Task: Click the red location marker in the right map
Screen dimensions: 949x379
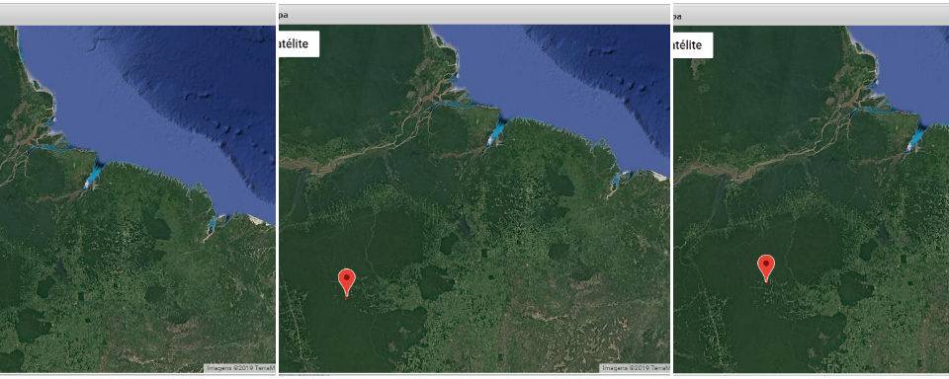Action: pyautogui.click(x=766, y=268)
